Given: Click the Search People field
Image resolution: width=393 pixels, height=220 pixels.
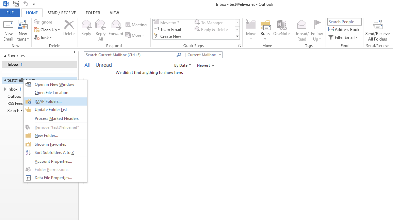Looking at the screenshot, I should 344,22.
